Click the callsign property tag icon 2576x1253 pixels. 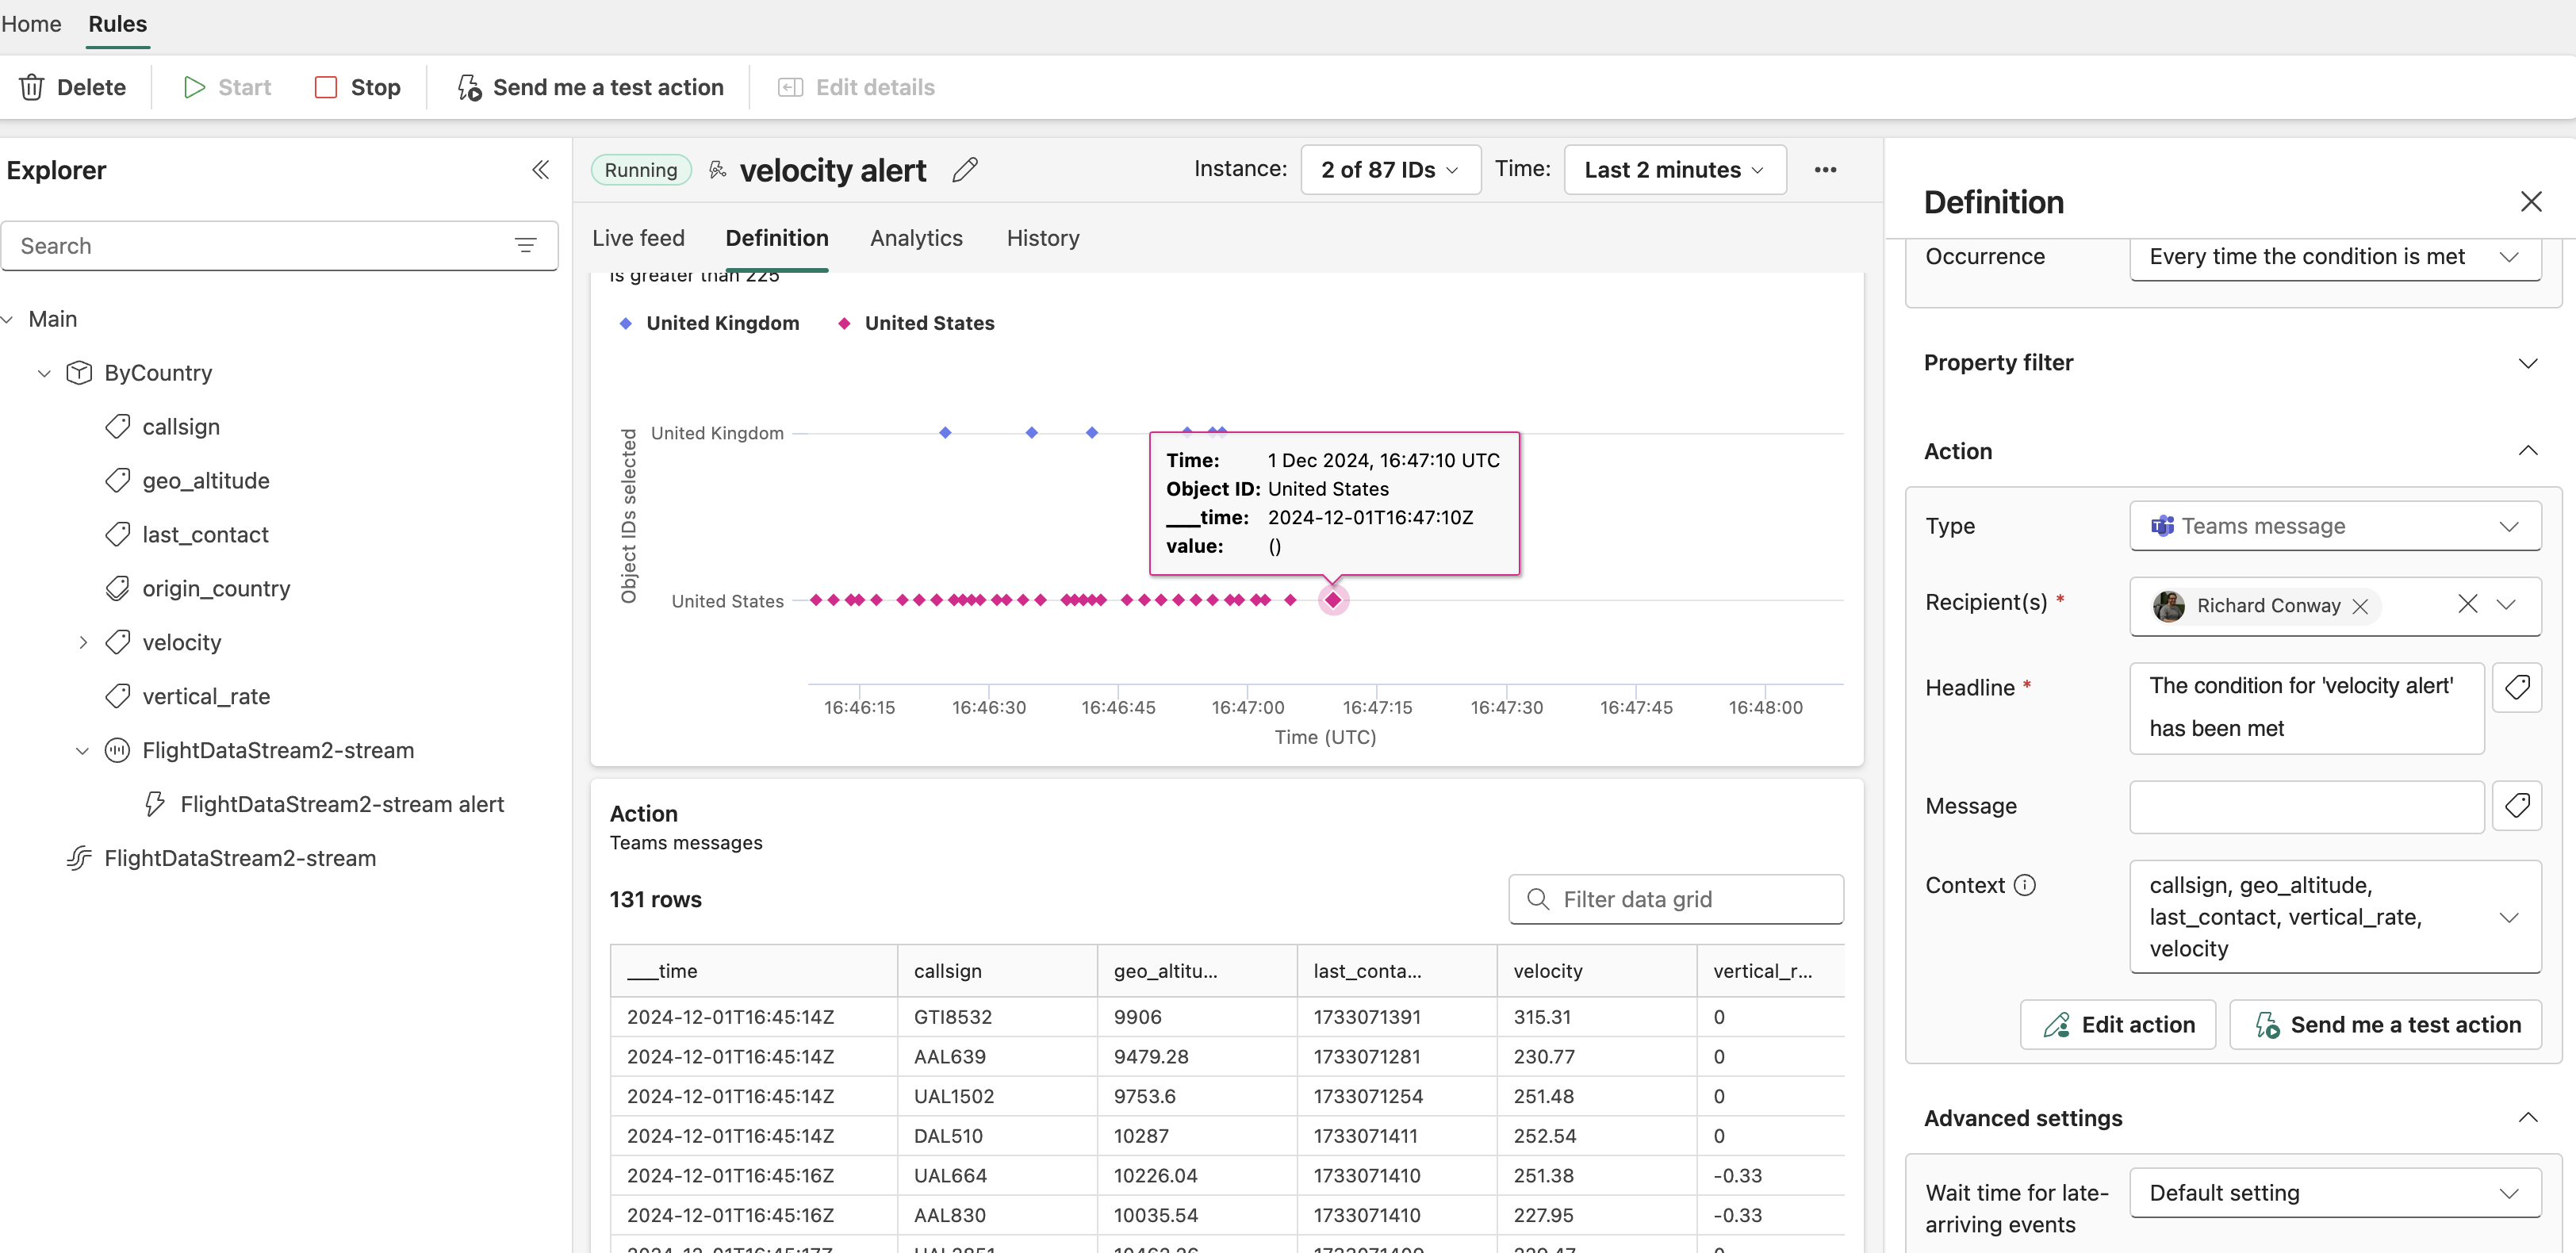[x=118, y=427]
